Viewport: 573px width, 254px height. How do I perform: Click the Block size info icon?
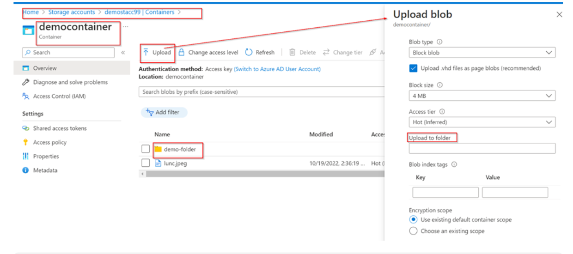tap(440, 85)
